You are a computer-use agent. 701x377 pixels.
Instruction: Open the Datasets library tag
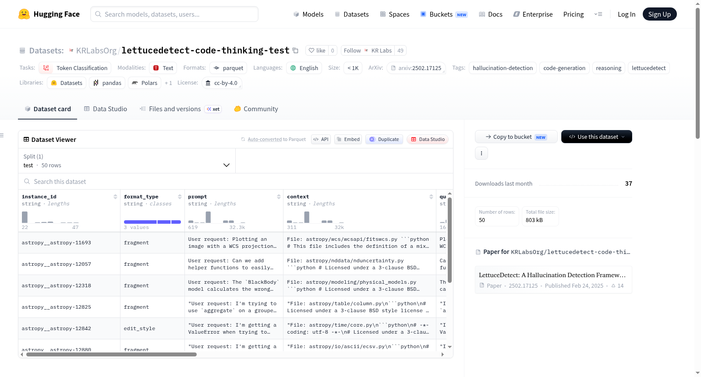[67, 83]
